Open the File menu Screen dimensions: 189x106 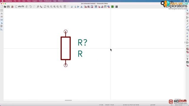[15, 1]
